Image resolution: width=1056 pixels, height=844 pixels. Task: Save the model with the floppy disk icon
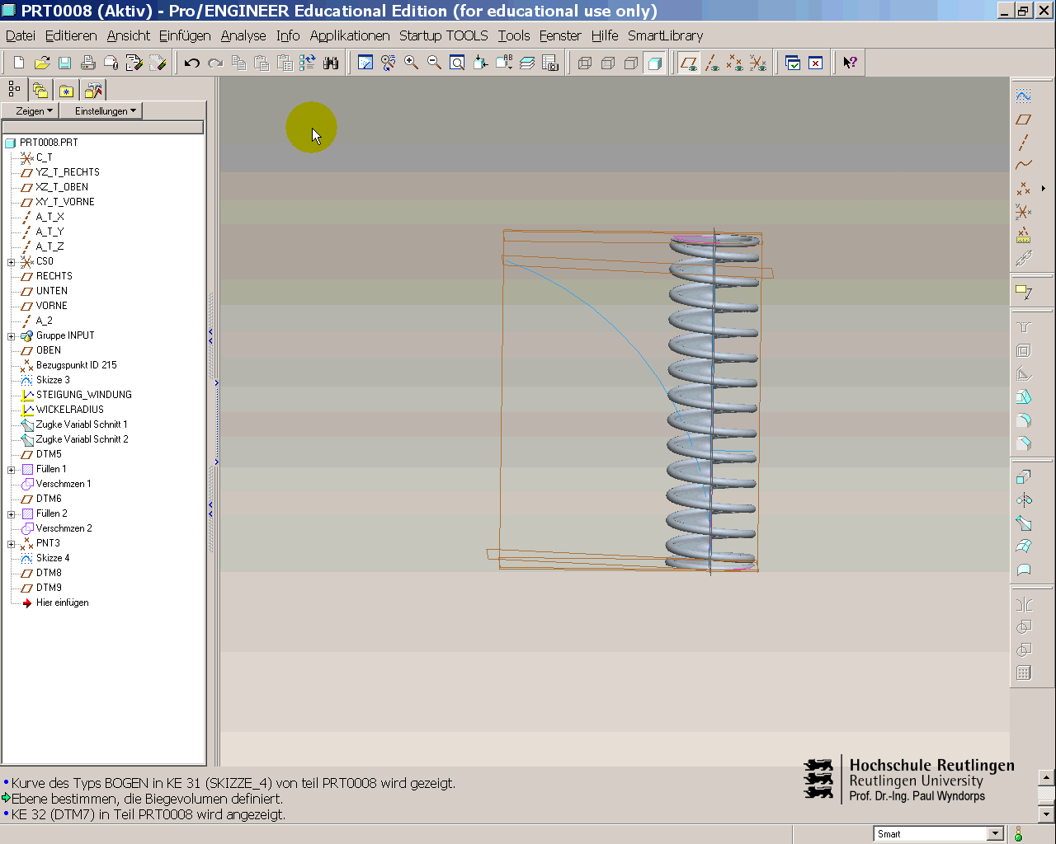click(x=65, y=63)
